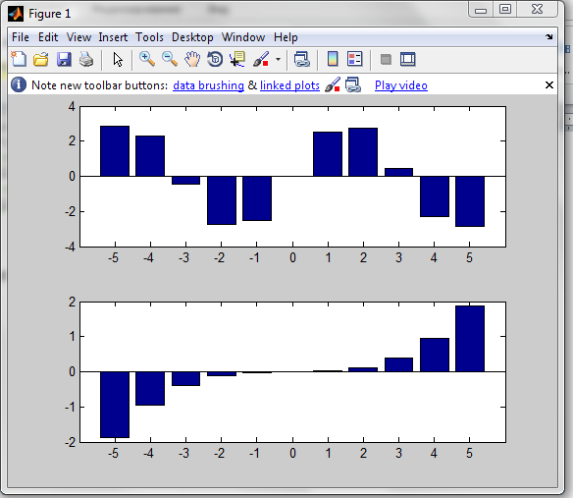The width and height of the screenshot is (573, 498).
Task: Click the bar at x=-5 in top plot
Action: click(115, 151)
